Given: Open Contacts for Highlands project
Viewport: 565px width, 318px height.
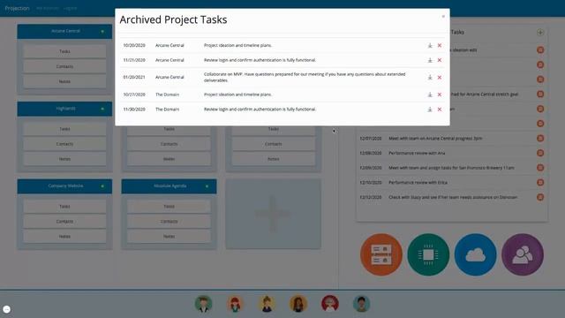Looking at the screenshot, I should coord(64,144).
